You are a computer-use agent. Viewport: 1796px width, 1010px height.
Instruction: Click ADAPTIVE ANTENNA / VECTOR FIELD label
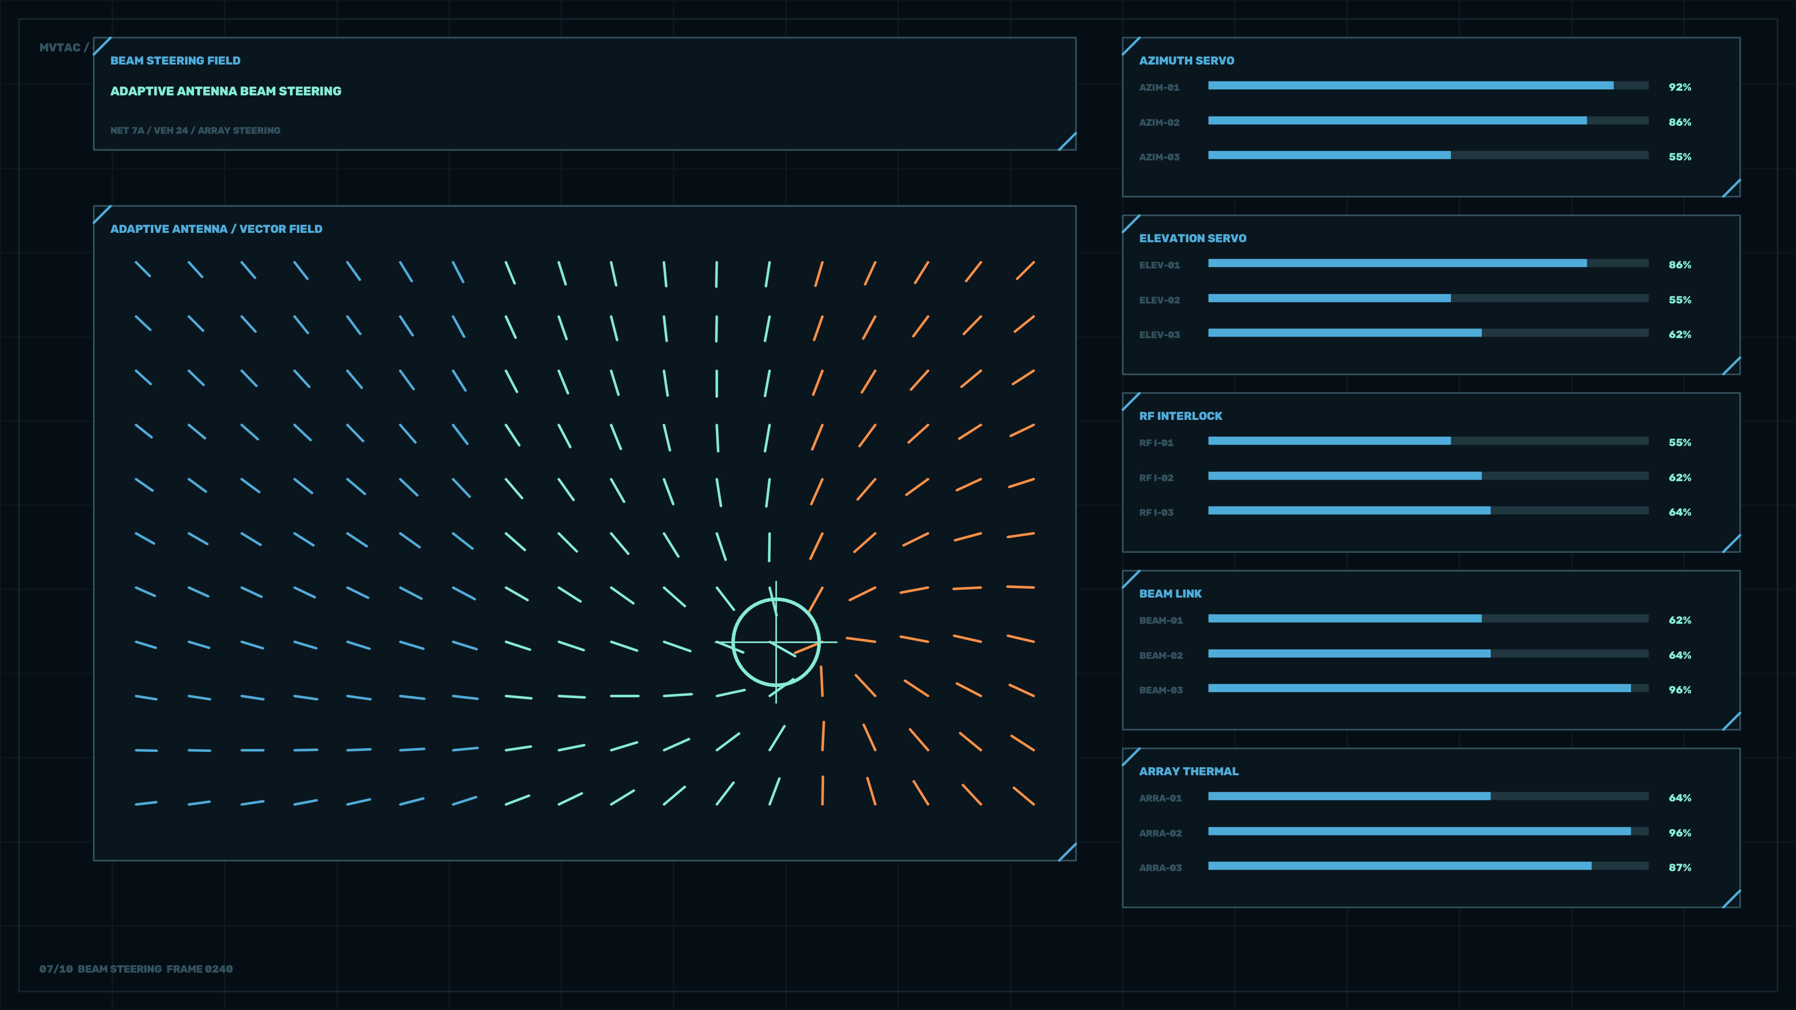point(216,229)
